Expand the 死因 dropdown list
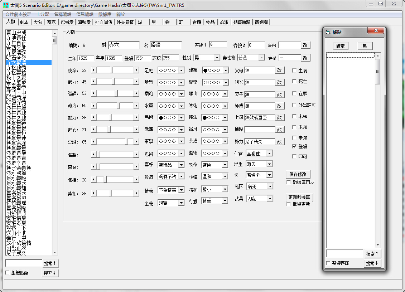Image resolution: width=405 pixels, height=292 pixels. pyautogui.click(x=270, y=186)
